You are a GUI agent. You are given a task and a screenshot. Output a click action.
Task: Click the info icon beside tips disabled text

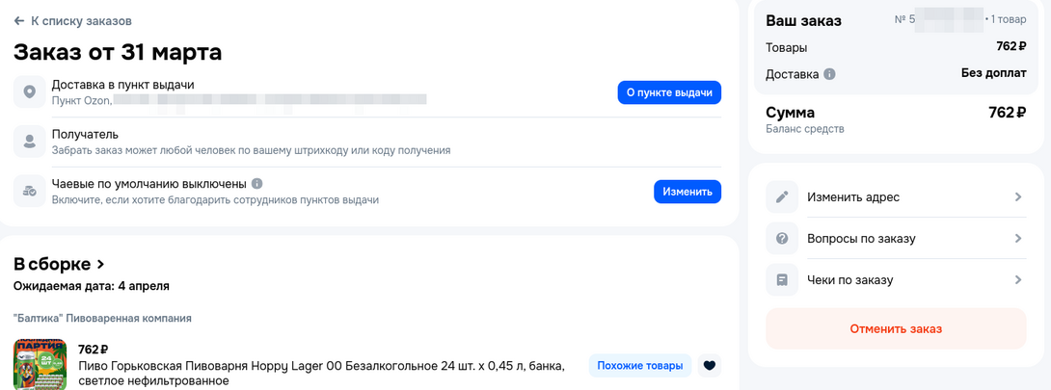(256, 184)
